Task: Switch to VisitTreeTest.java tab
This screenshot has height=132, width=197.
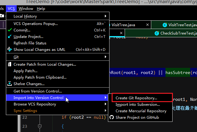Action: [x=182, y=25]
